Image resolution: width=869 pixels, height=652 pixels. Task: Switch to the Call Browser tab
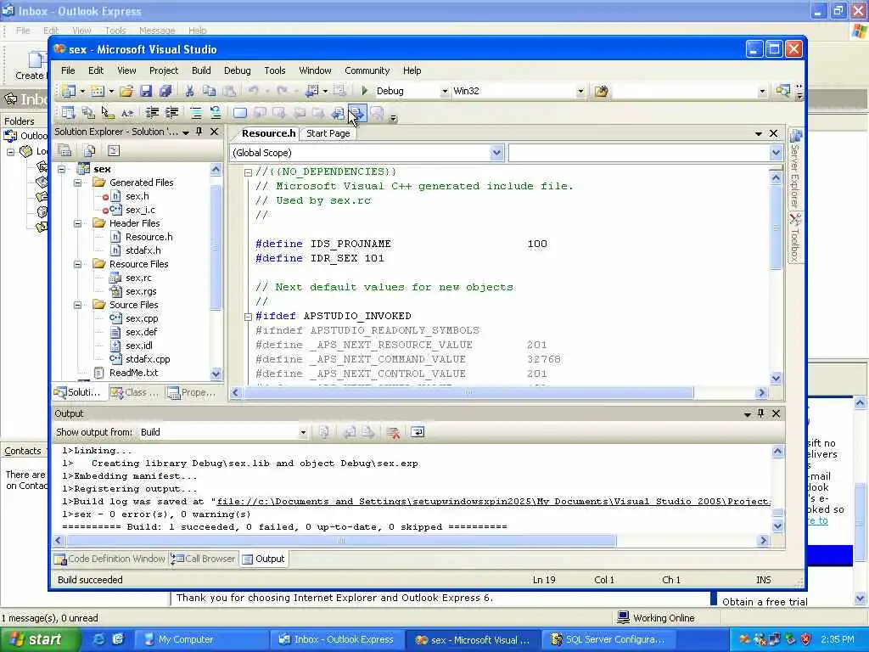pyautogui.click(x=203, y=559)
